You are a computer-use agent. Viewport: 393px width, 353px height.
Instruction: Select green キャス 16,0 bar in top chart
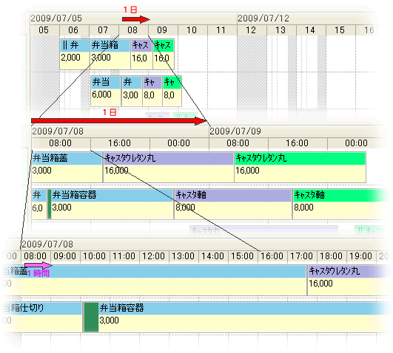pos(164,54)
